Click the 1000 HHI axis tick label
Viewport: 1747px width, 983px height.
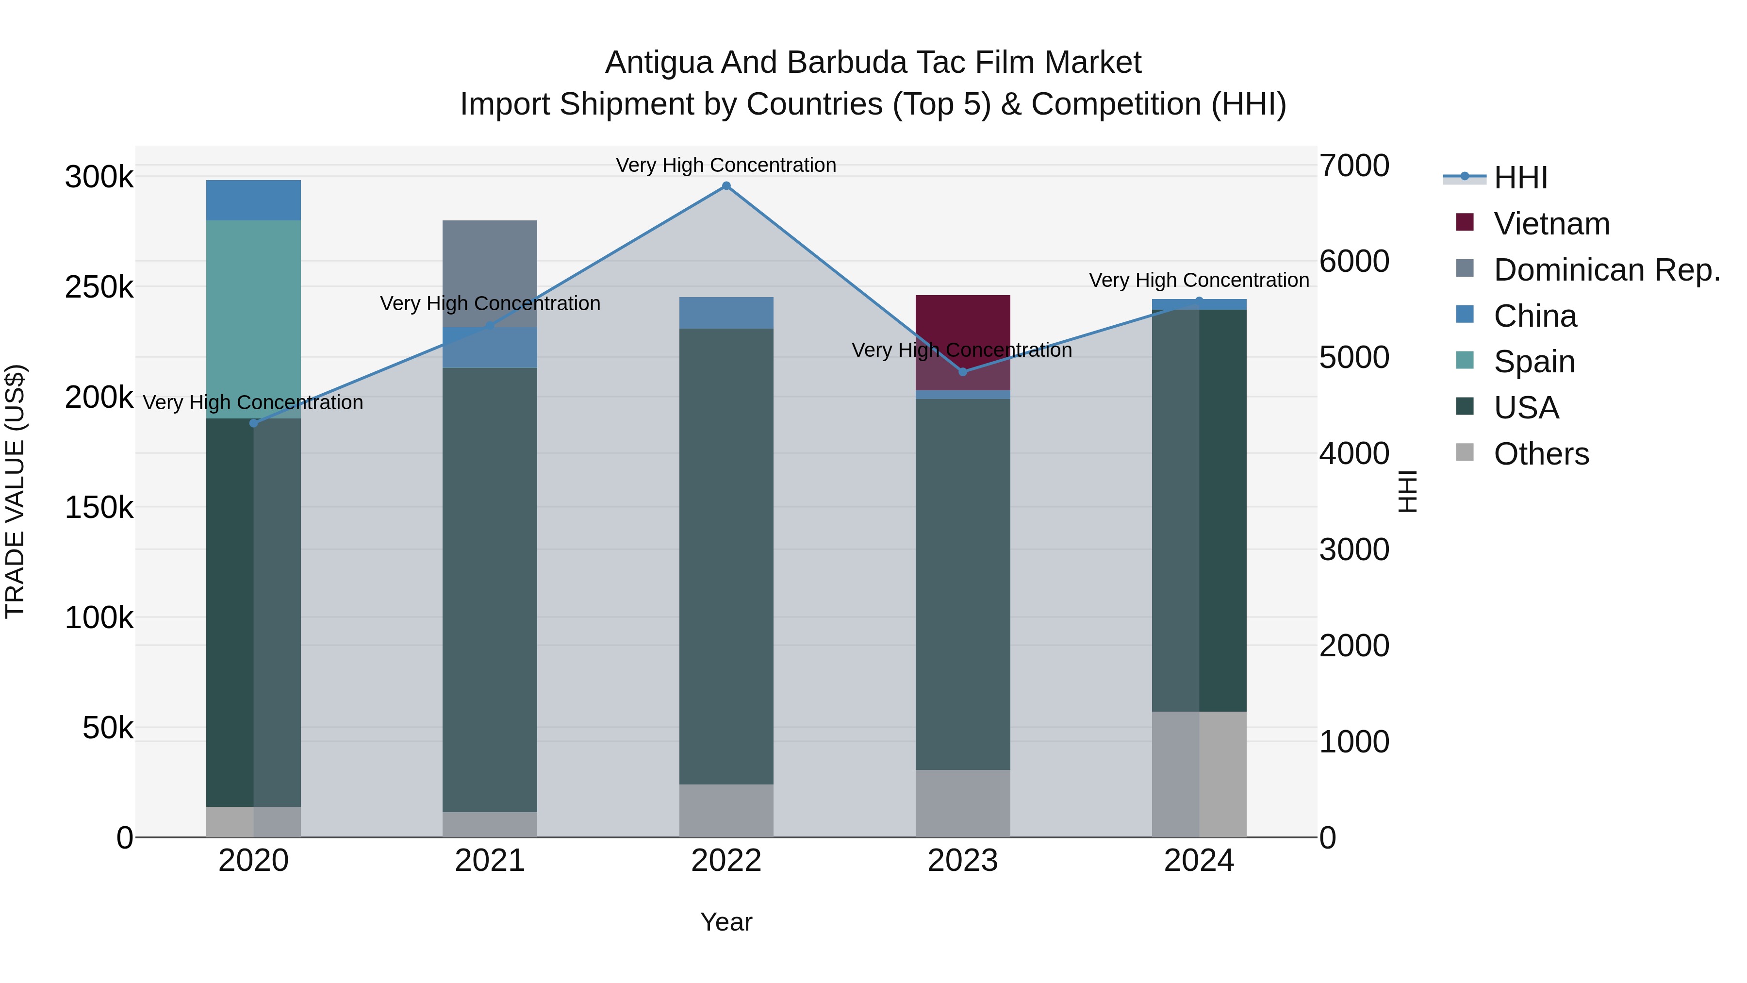coord(1354,741)
